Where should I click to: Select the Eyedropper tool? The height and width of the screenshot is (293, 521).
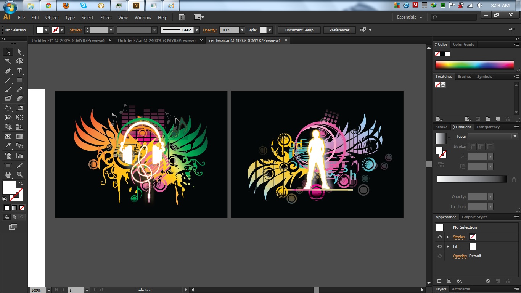tap(8, 146)
